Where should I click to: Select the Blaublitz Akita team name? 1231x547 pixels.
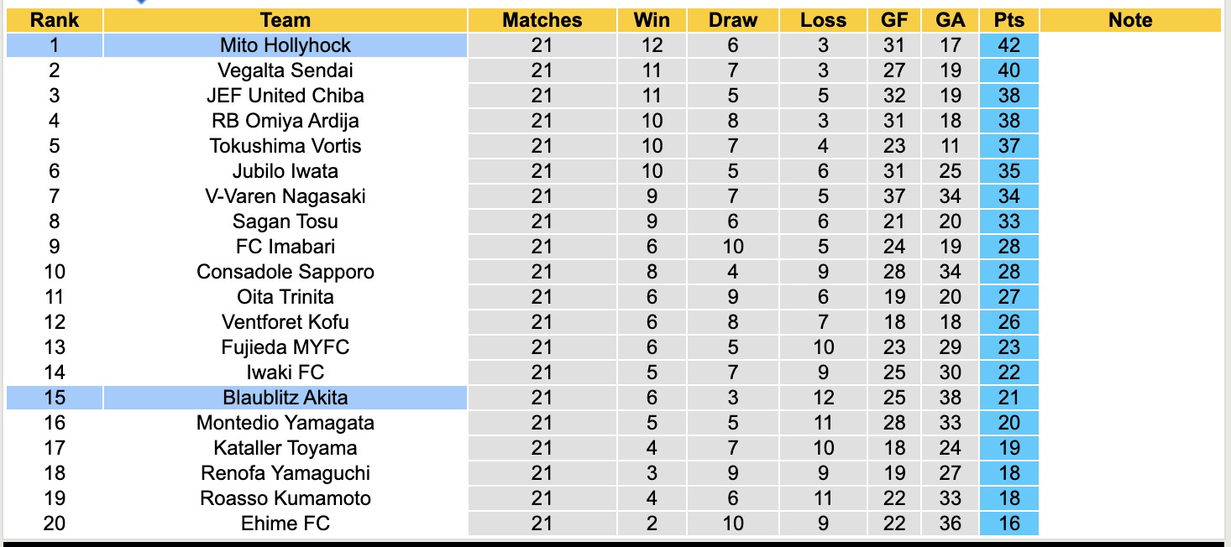(285, 398)
